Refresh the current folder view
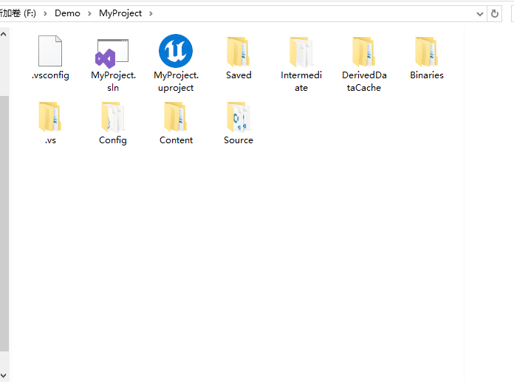514x392 pixels. (495, 13)
